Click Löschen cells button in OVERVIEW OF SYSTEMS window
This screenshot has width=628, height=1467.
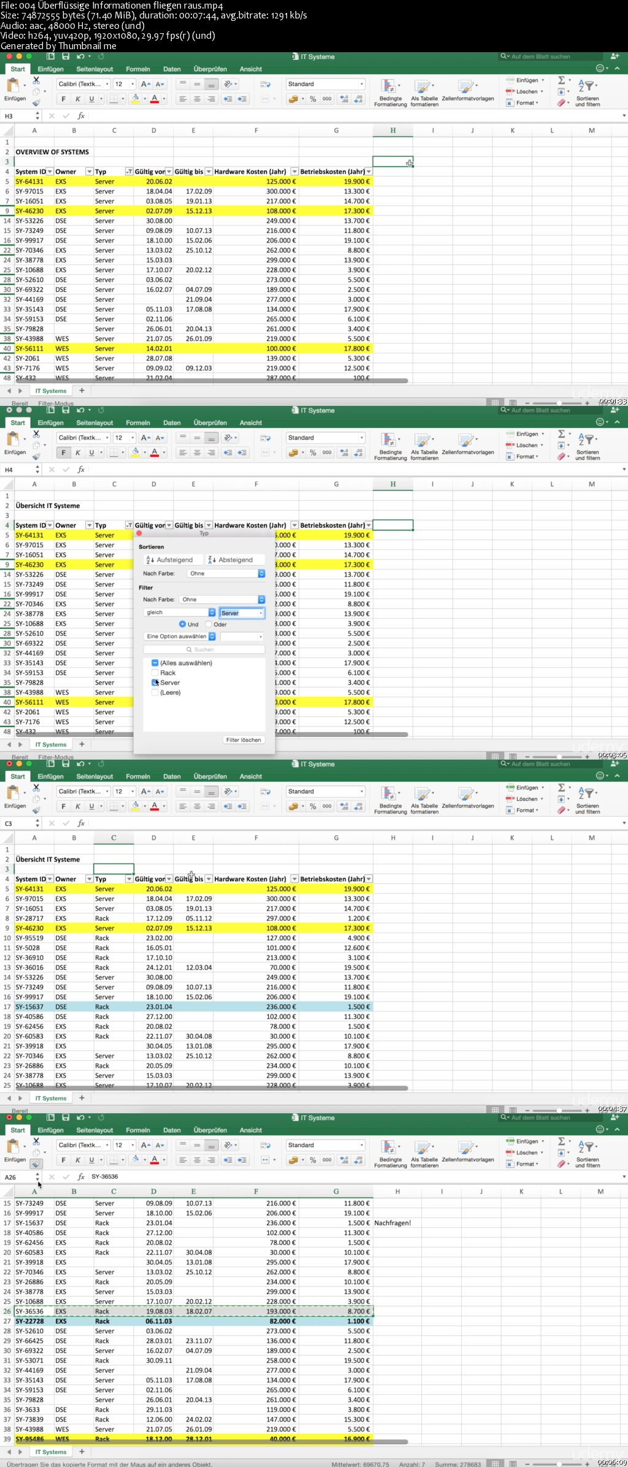tap(526, 91)
